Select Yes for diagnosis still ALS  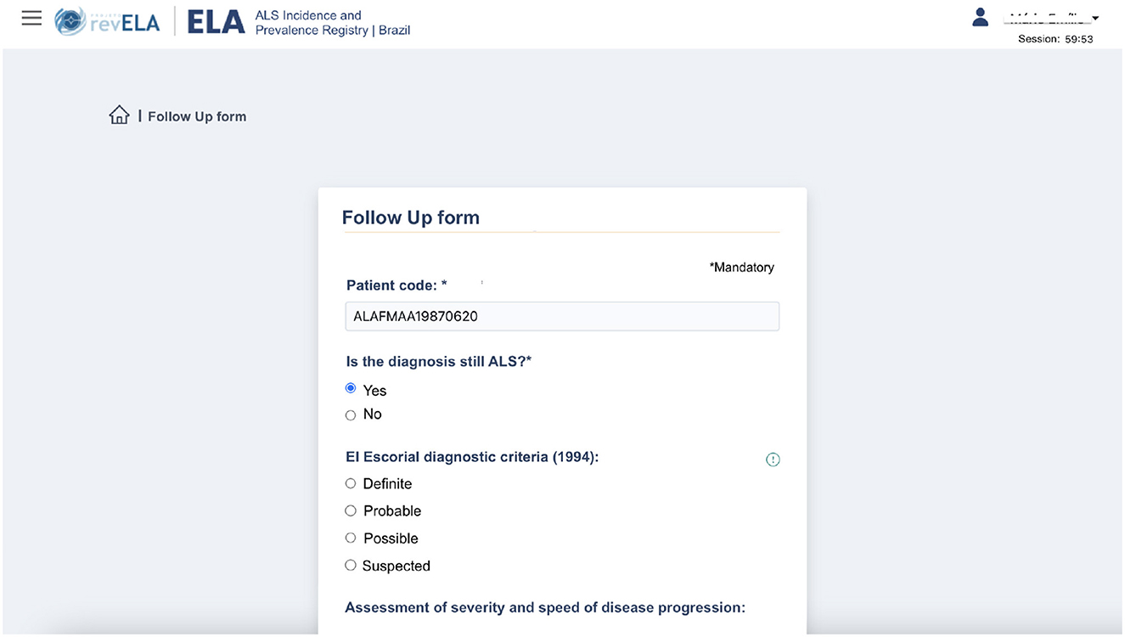point(351,388)
